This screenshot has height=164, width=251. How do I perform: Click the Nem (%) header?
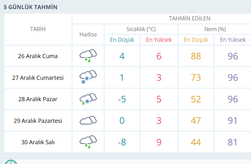(215, 29)
